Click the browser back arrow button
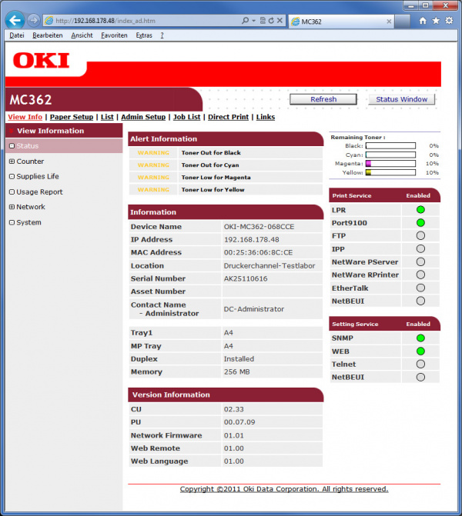The width and height of the screenshot is (462, 516). click(x=15, y=20)
